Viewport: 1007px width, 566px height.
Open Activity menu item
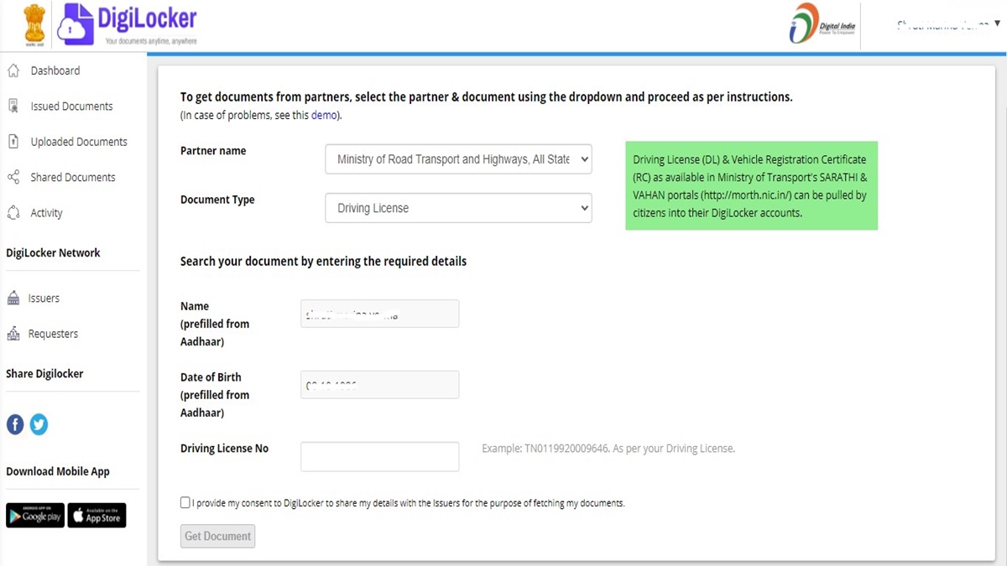46,213
